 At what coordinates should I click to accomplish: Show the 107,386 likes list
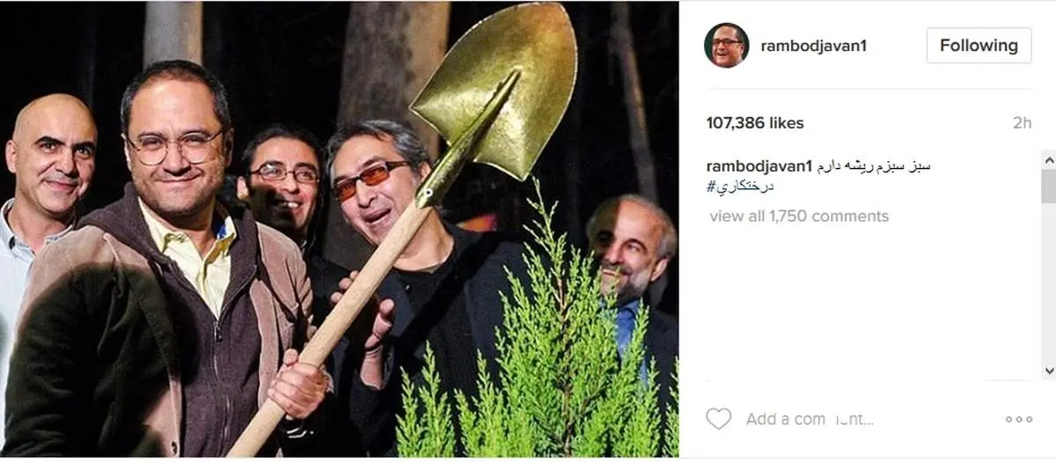755,123
